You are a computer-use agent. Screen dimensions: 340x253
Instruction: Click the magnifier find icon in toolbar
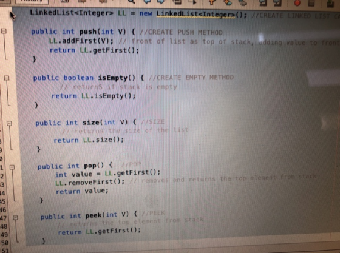(x=131, y=2)
